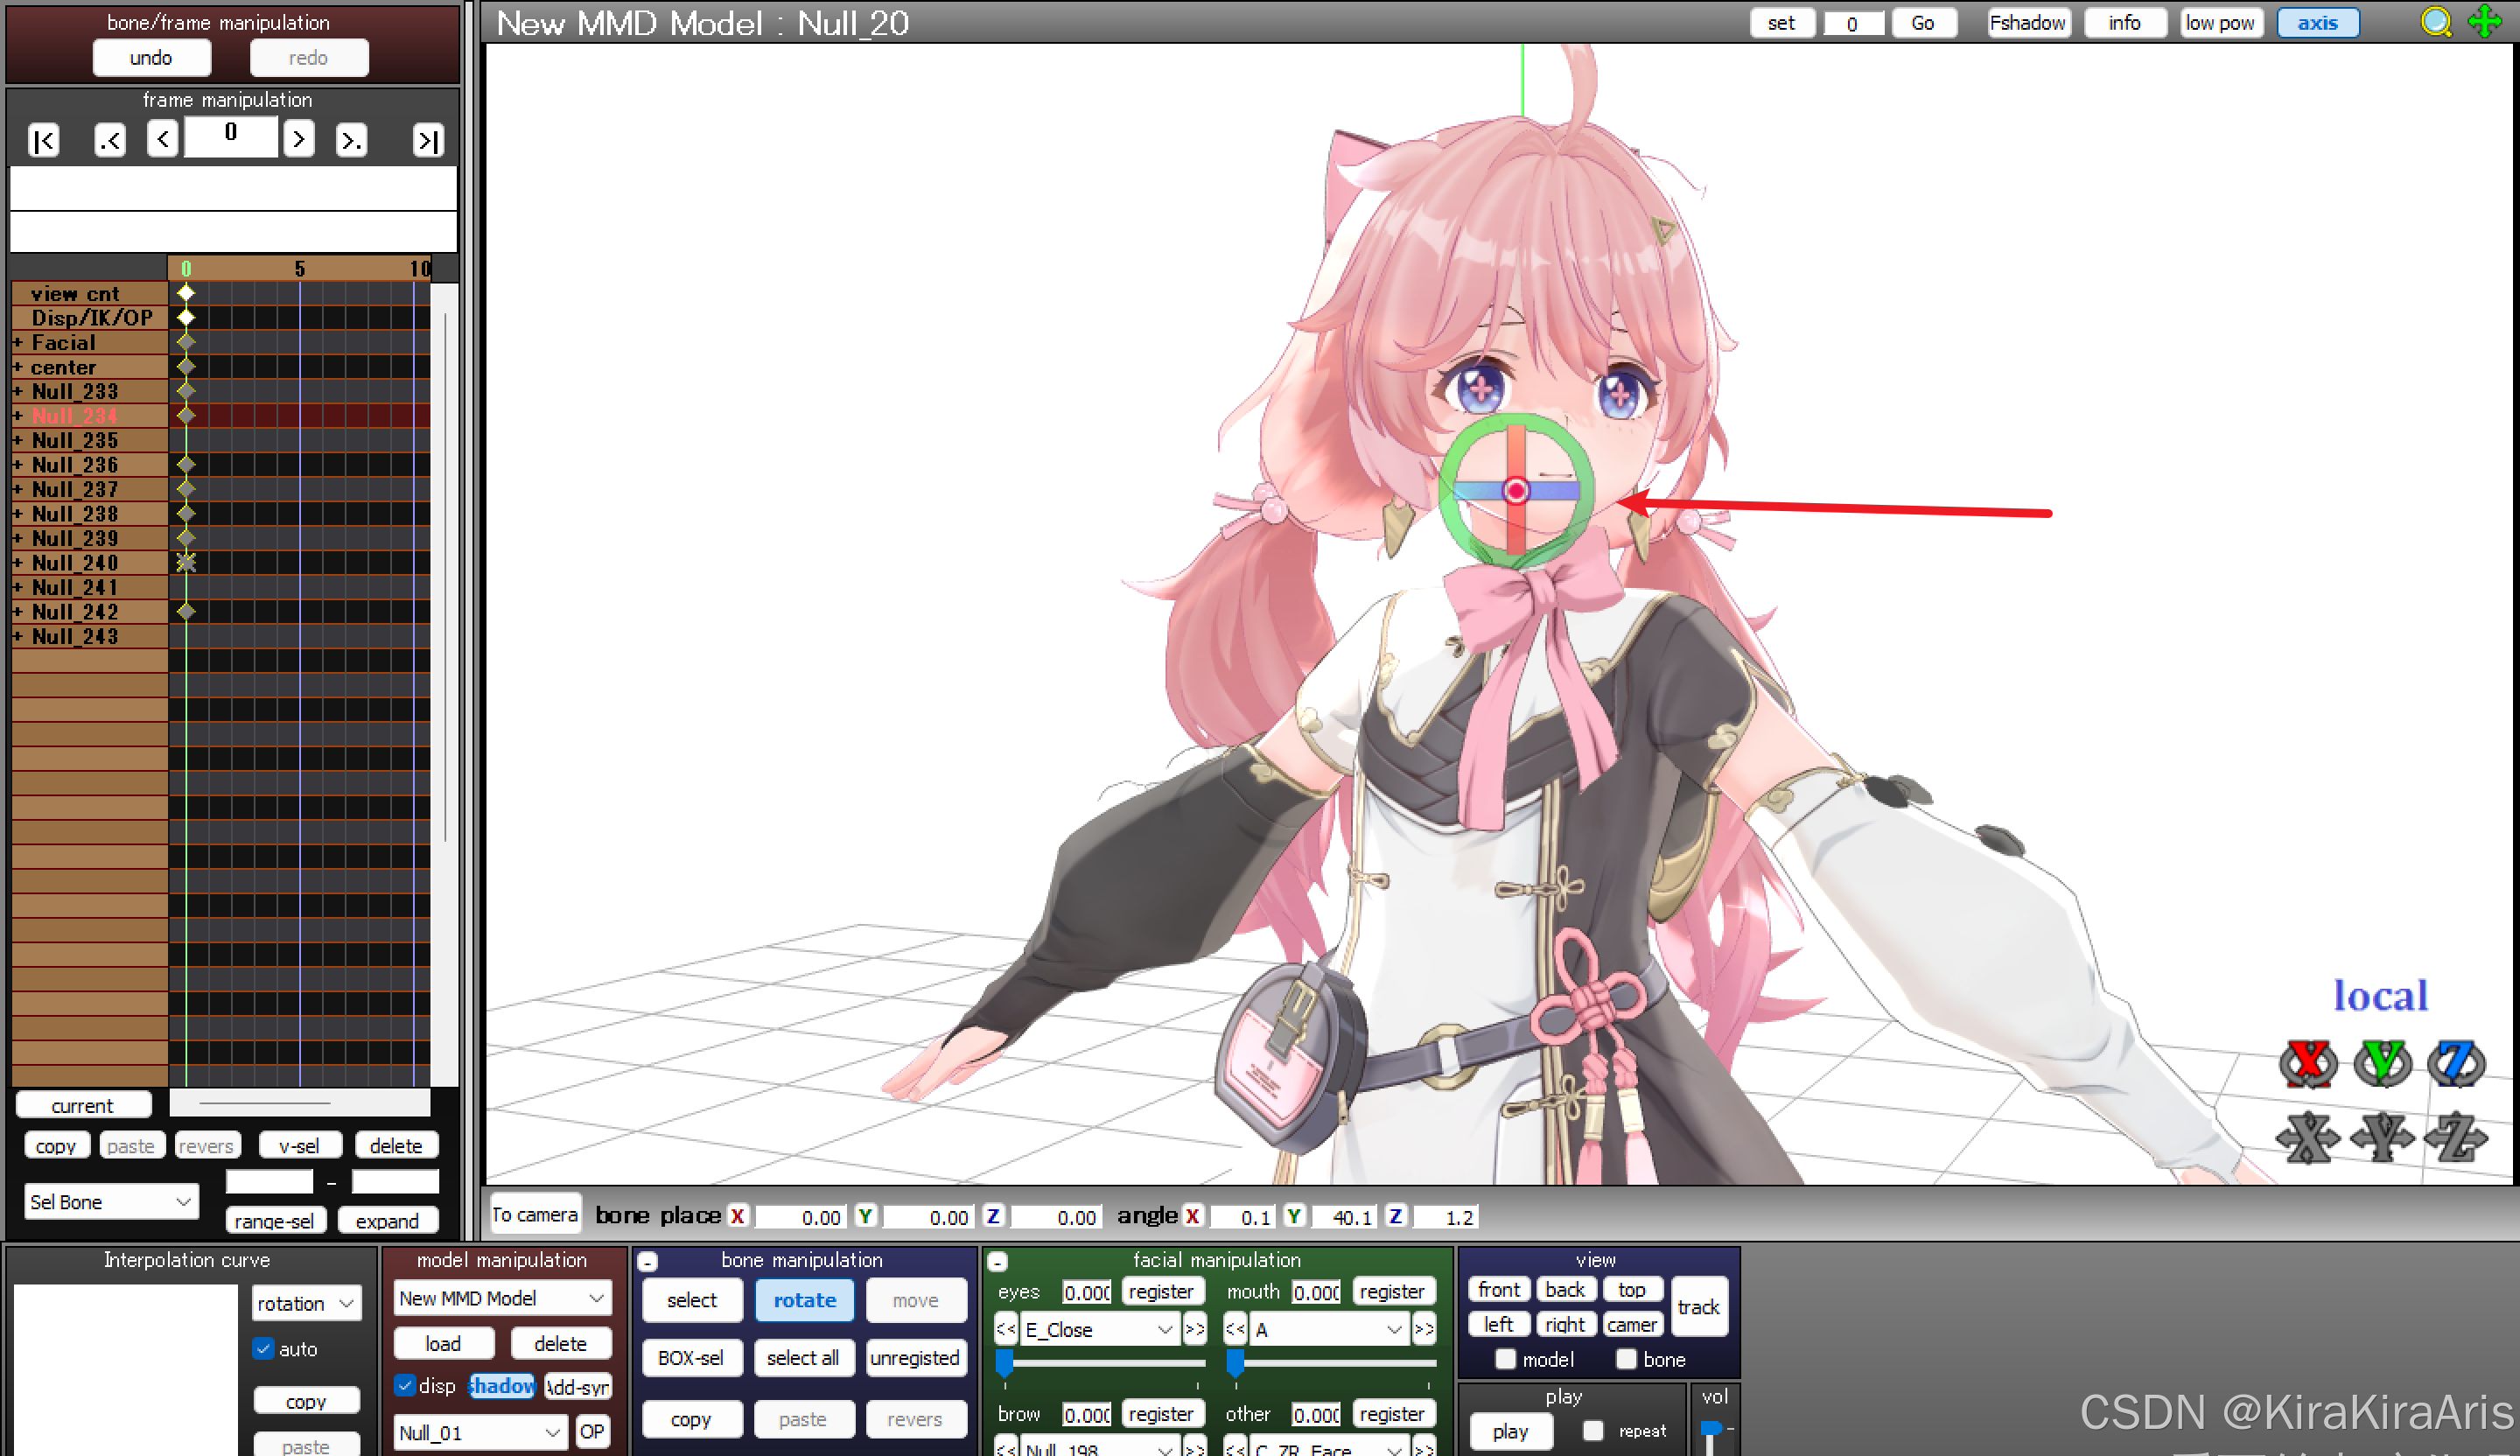Open the New MMD Model dropdown
Image resolution: width=2520 pixels, height=1456 pixels.
(x=501, y=1298)
